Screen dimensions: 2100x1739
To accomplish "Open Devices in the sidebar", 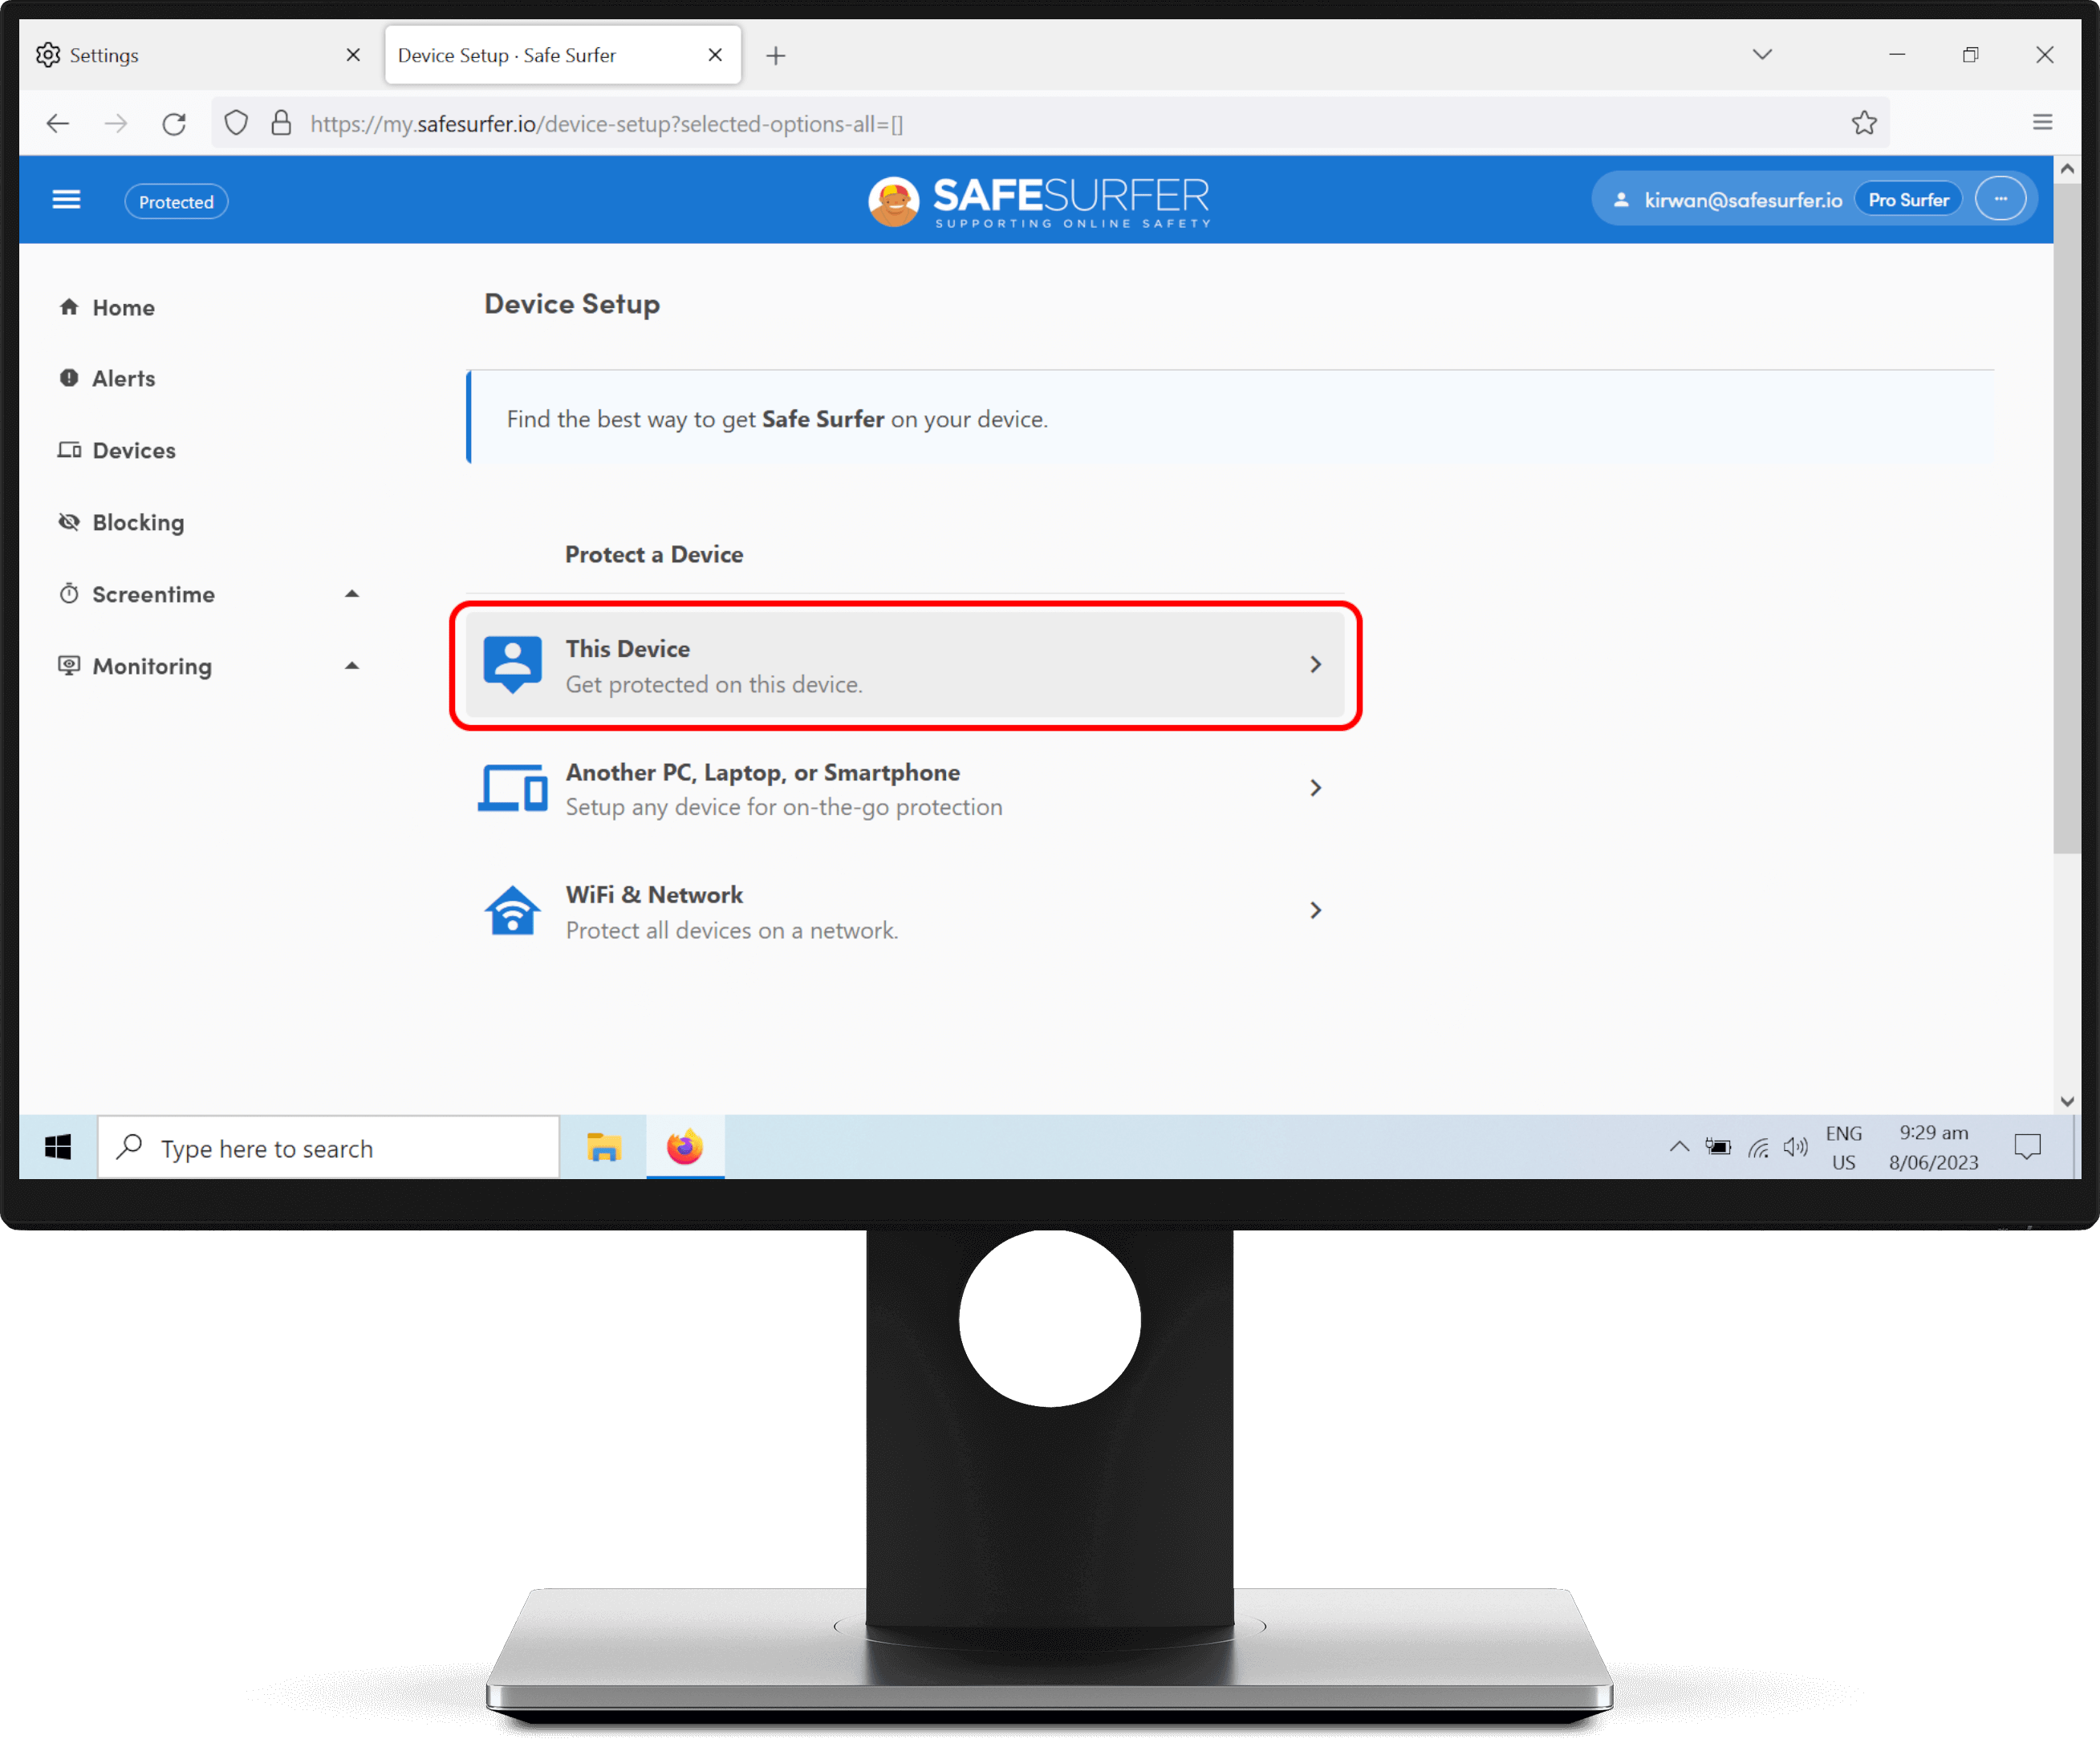I will click(134, 451).
